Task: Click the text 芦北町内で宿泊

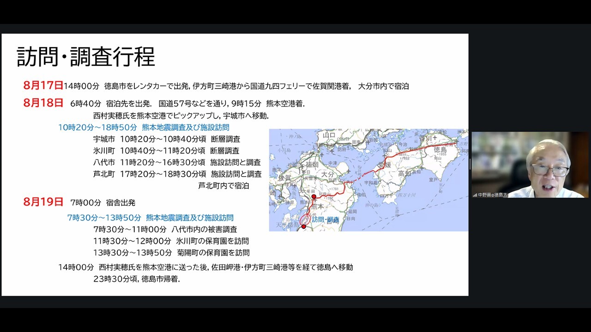Action: [x=223, y=186]
